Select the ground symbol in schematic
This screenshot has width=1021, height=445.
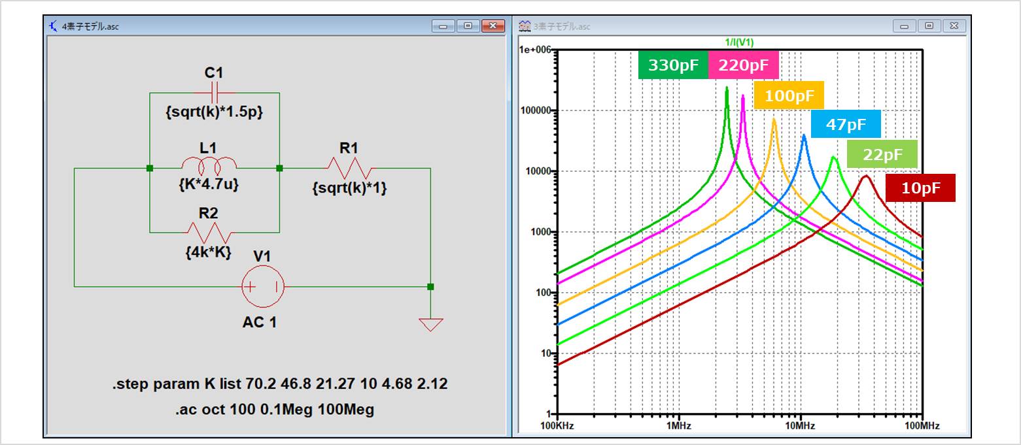(x=430, y=324)
